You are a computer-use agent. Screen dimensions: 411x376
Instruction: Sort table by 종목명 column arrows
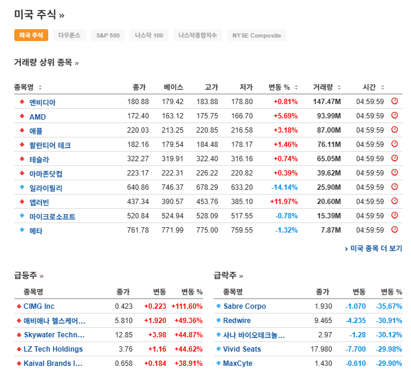point(40,87)
